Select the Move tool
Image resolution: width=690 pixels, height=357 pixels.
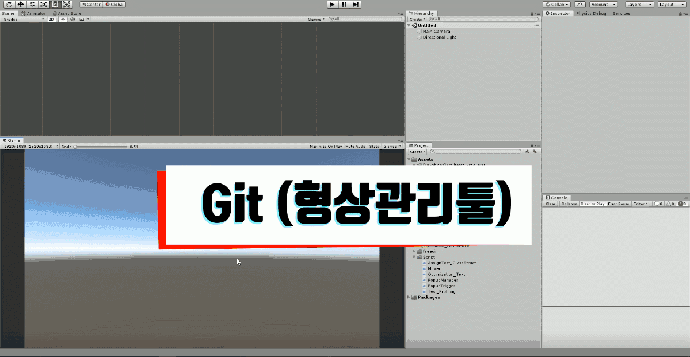pyautogui.click(x=20, y=5)
